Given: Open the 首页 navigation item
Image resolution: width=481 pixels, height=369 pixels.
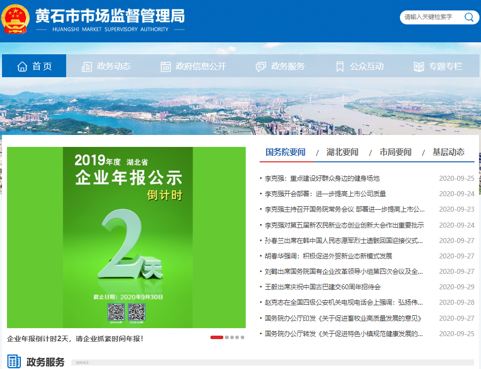Looking at the screenshot, I should coord(34,66).
